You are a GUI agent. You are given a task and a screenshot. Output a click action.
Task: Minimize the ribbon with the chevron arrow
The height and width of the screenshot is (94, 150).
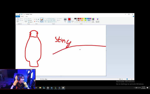(132, 16)
